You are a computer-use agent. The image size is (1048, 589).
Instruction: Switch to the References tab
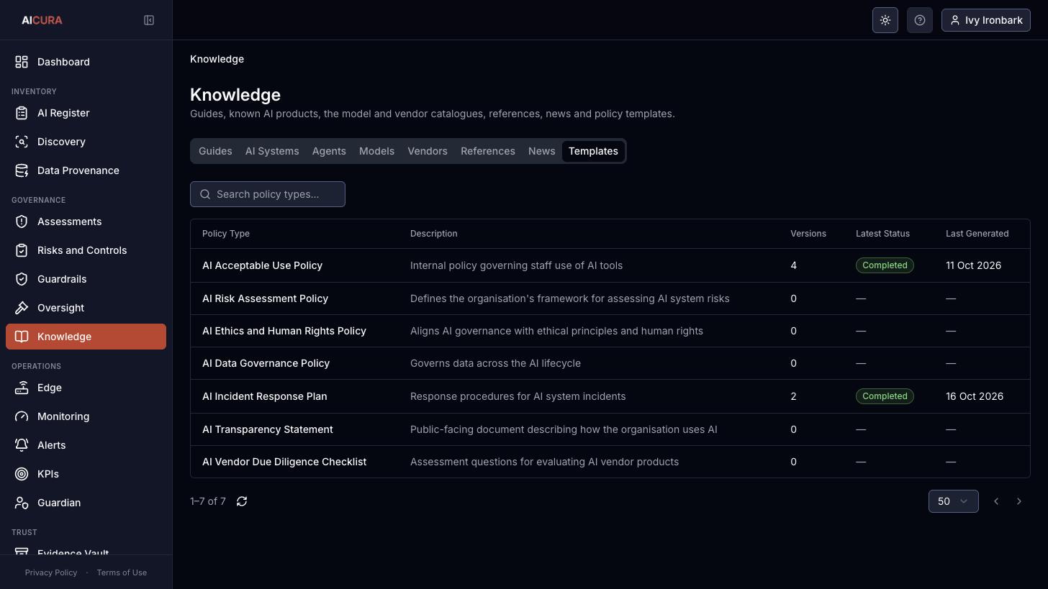pyautogui.click(x=488, y=151)
